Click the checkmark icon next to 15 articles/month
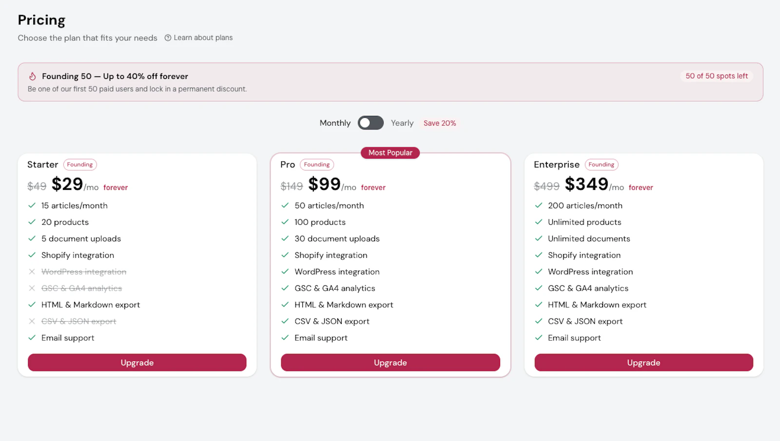This screenshot has width=780, height=441. coord(32,205)
